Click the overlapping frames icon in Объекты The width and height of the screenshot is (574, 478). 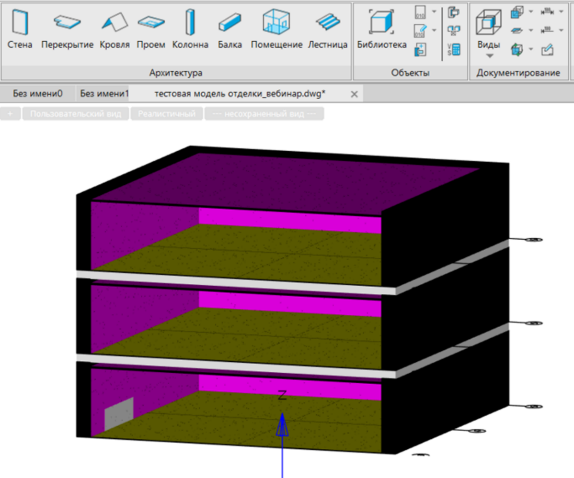point(454,11)
